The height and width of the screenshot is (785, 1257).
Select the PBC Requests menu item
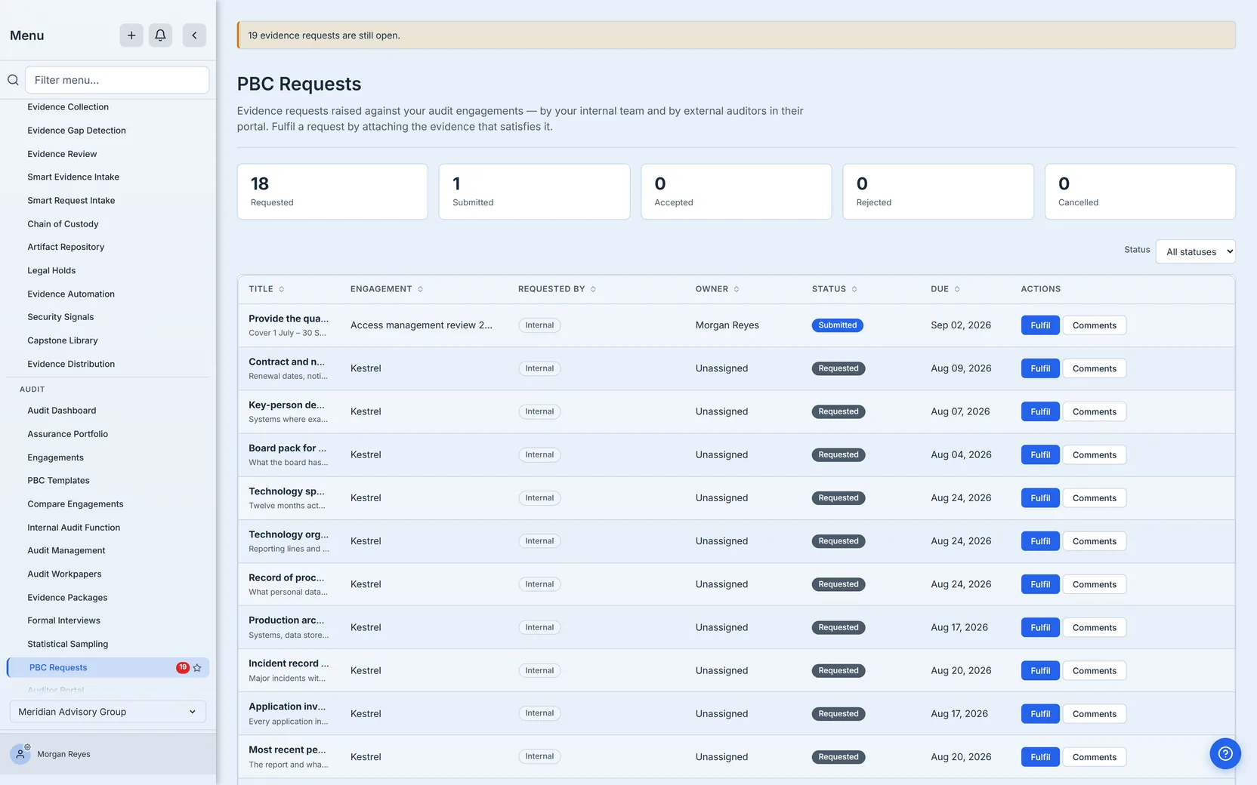107,667
